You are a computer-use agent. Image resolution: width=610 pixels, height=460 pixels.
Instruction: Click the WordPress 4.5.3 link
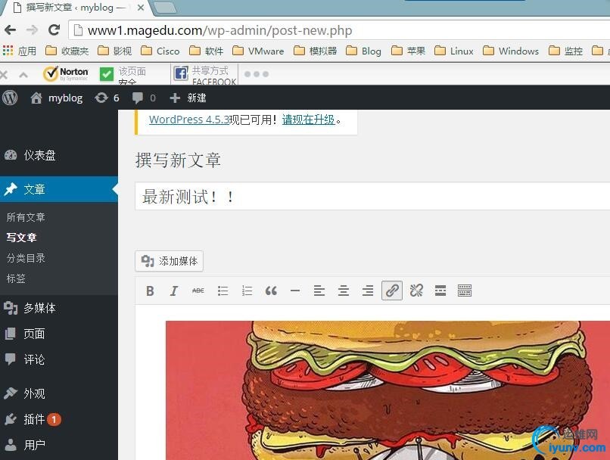point(189,120)
